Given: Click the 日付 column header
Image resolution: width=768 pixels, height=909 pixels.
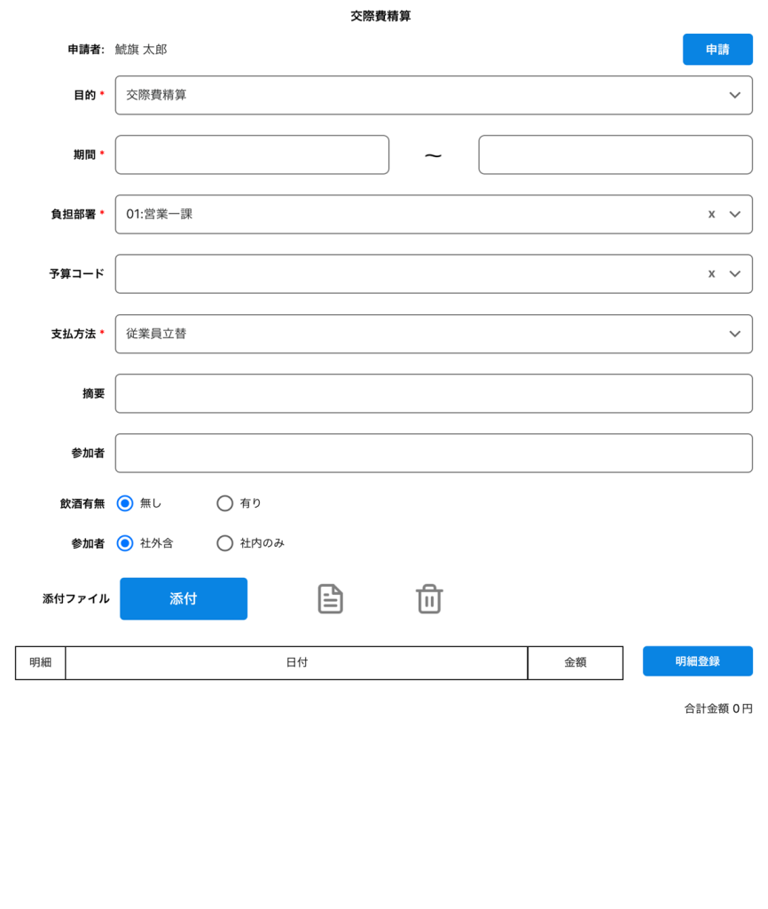Looking at the screenshot, I should tap(296, 663).
